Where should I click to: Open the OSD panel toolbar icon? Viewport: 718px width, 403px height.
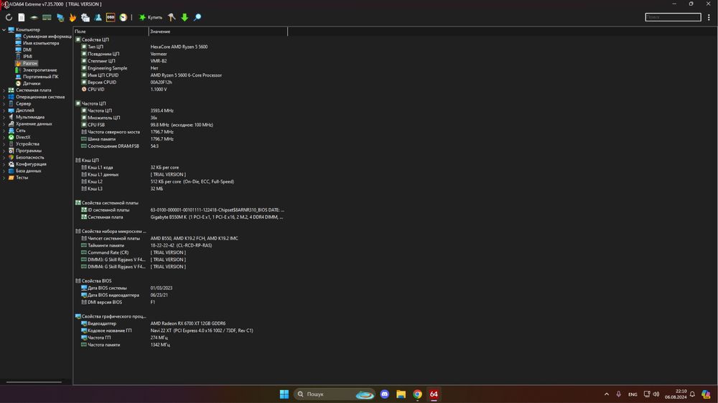point(111,17)
